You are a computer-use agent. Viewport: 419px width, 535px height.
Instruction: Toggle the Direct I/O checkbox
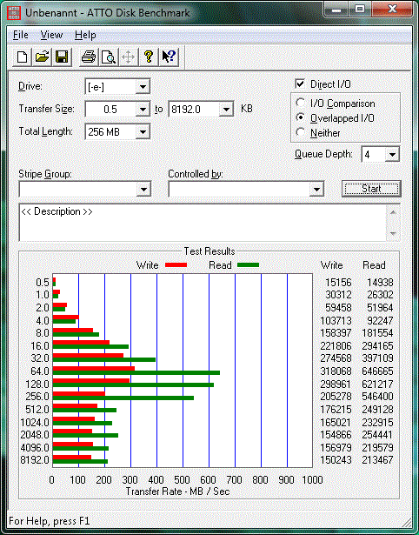tap(300, 84)
